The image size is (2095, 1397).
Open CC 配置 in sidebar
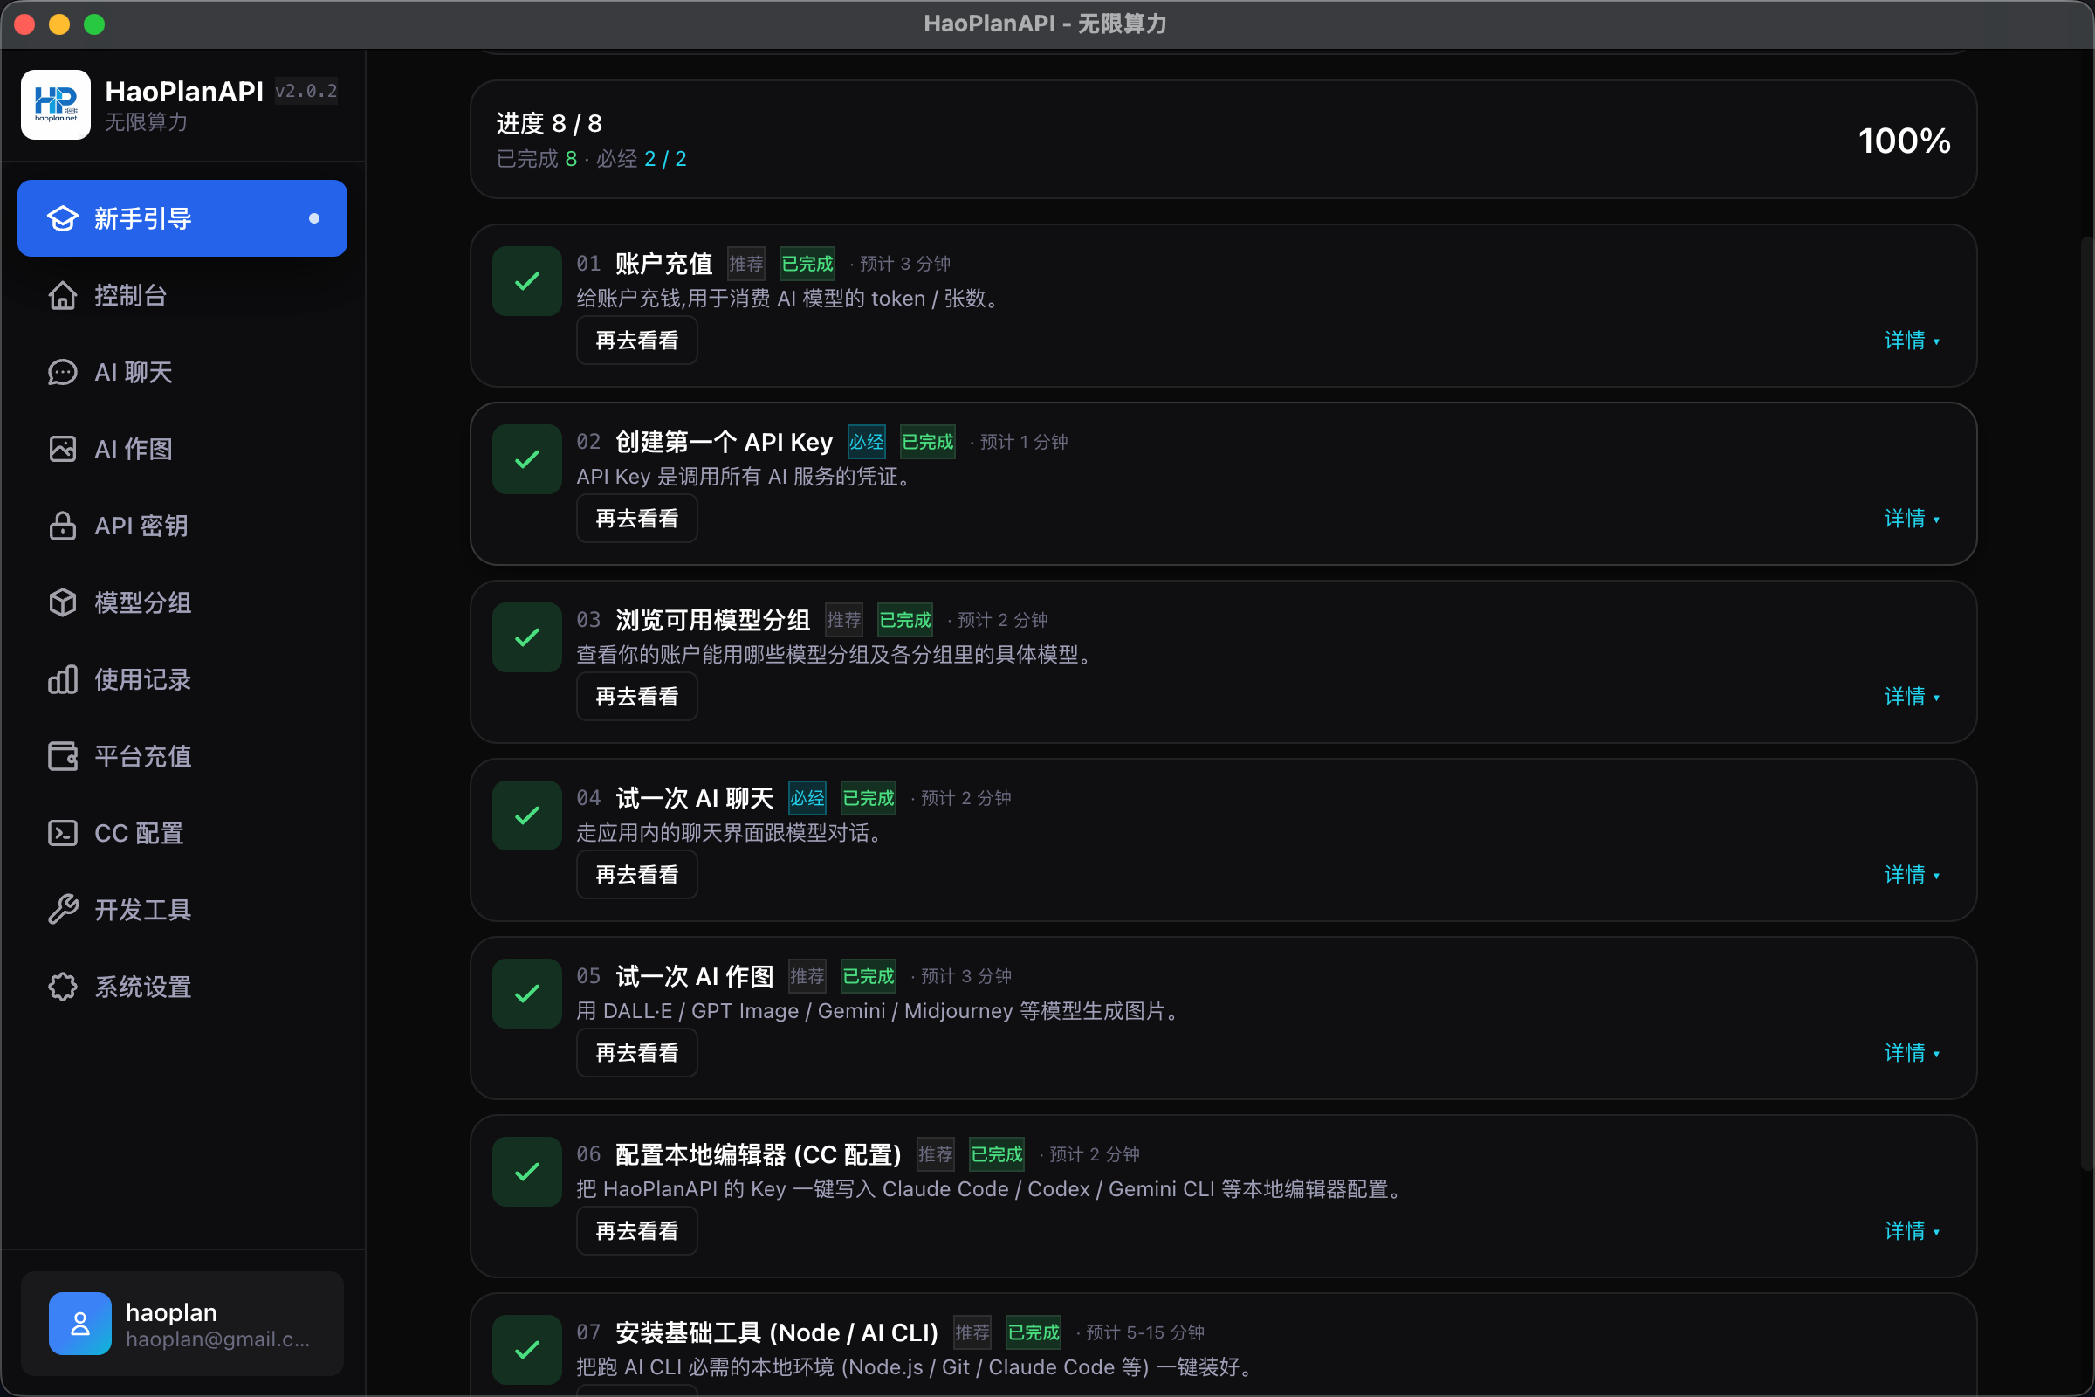point(182,833)
